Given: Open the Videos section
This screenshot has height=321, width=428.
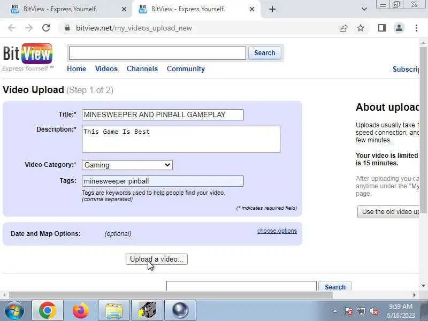Looking at the screenshot, I should tap(106, 69).
